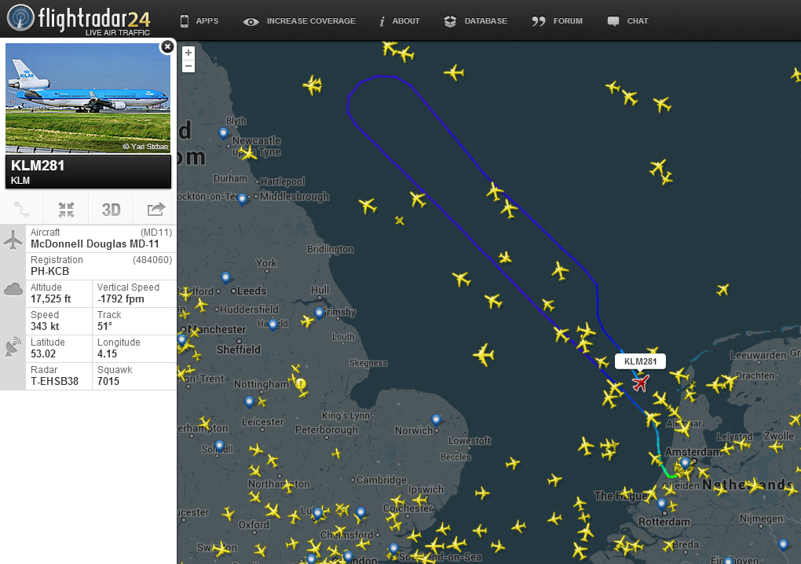Click the Flightradar24 logo

(79, 20)
